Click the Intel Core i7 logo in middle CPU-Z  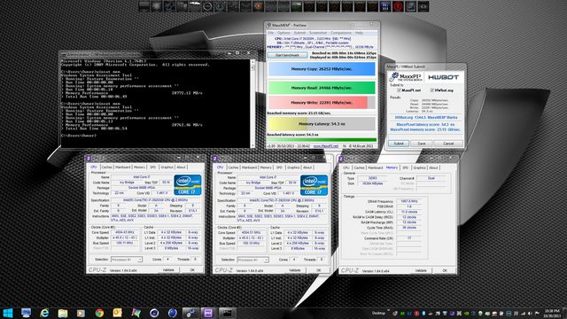314,185
